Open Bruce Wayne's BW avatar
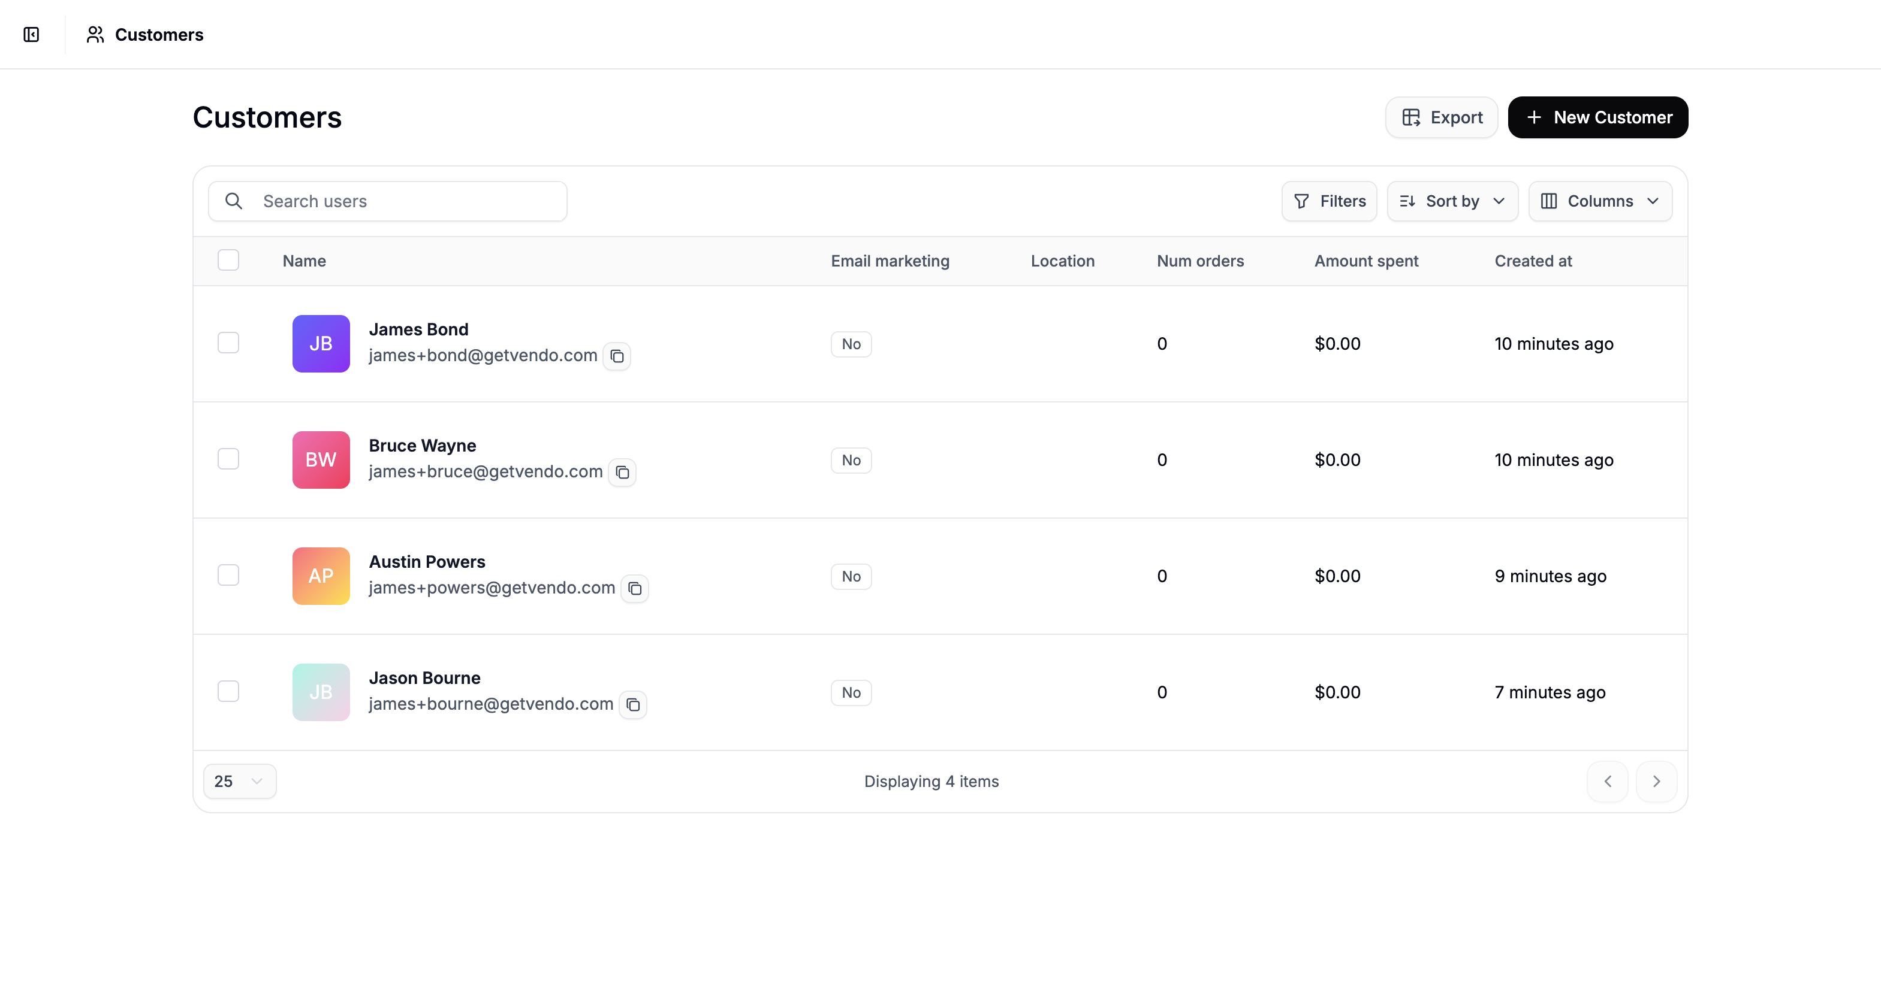Viewport: 1881px width, 993px height. point(321,459)
